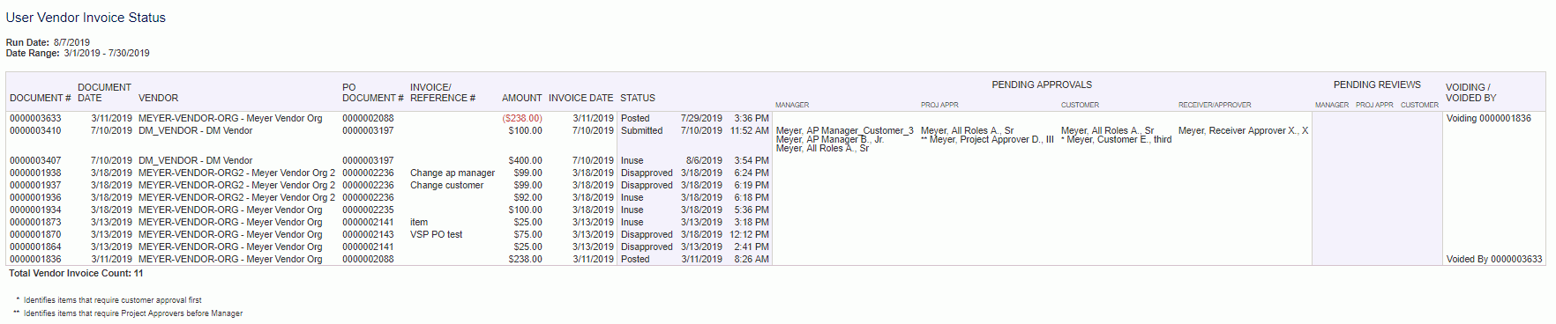Click Voided By 0000003633 entry
Image resolution: width=1556 pixels, height=324 pixels.
click(1494, 259)
